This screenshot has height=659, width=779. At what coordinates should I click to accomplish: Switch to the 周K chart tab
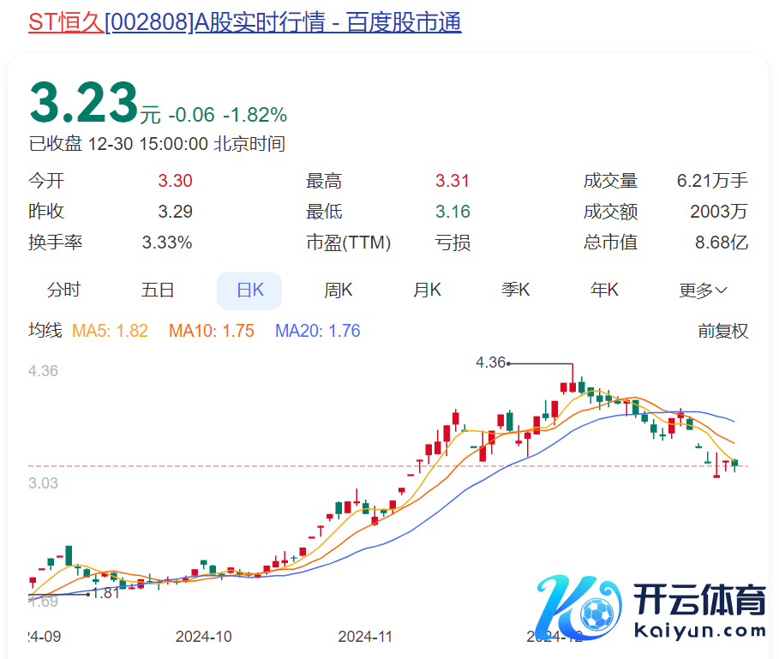pos(338,291)
